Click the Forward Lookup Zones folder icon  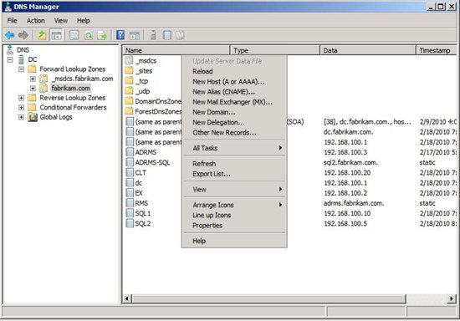pyautogui.click(x=32, y=69)
